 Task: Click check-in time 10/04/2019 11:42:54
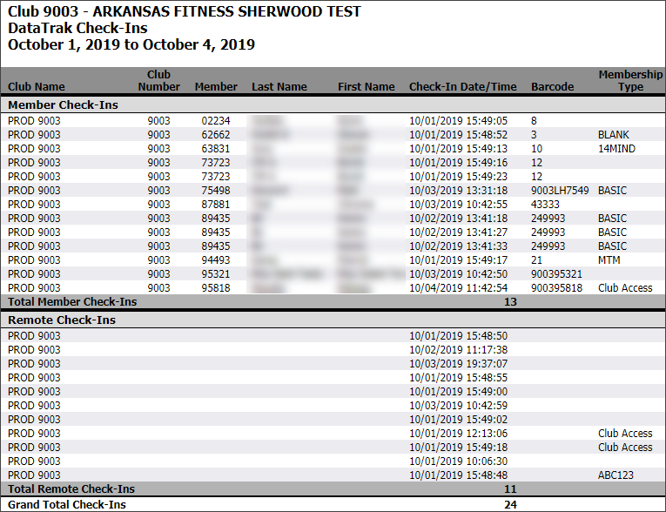coord(458,288)
